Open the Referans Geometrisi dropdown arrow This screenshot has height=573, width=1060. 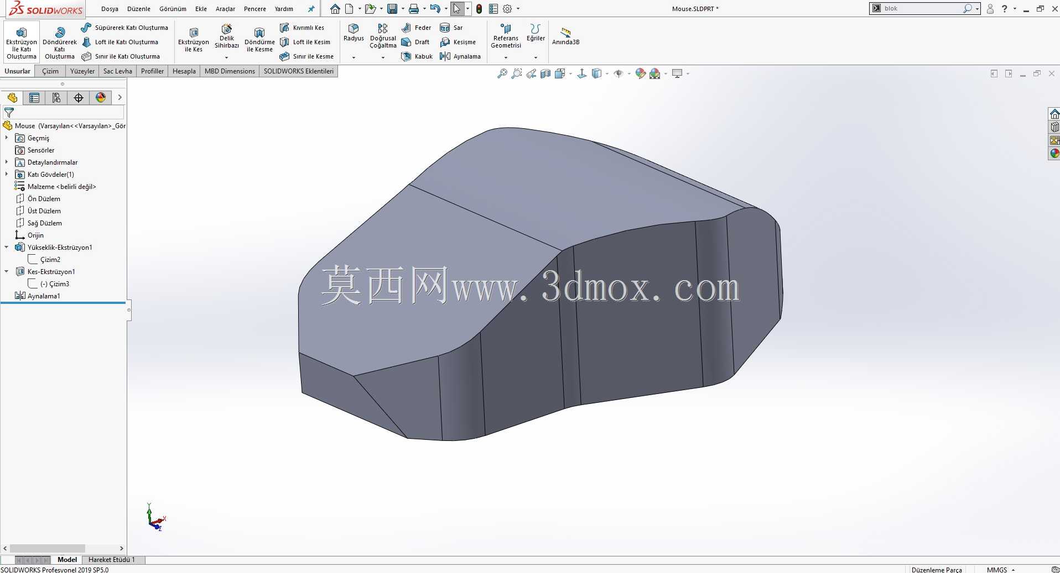(x=506, y=57)
